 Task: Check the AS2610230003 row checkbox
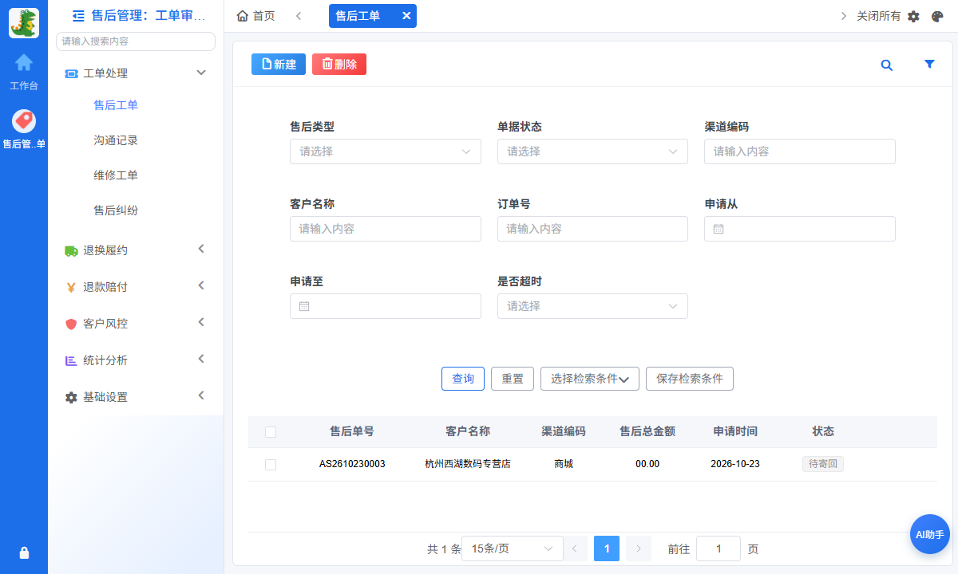(271, 465)
